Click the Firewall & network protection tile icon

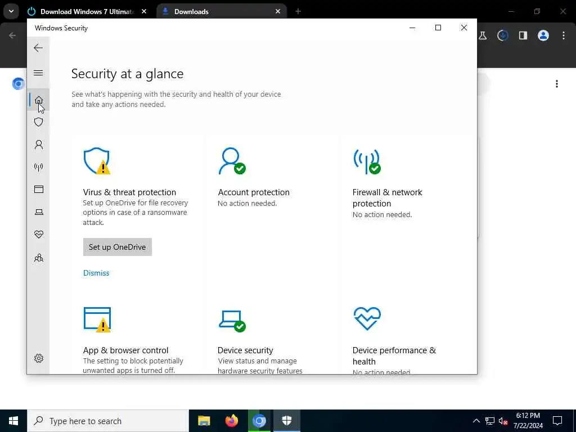(367, 161)
